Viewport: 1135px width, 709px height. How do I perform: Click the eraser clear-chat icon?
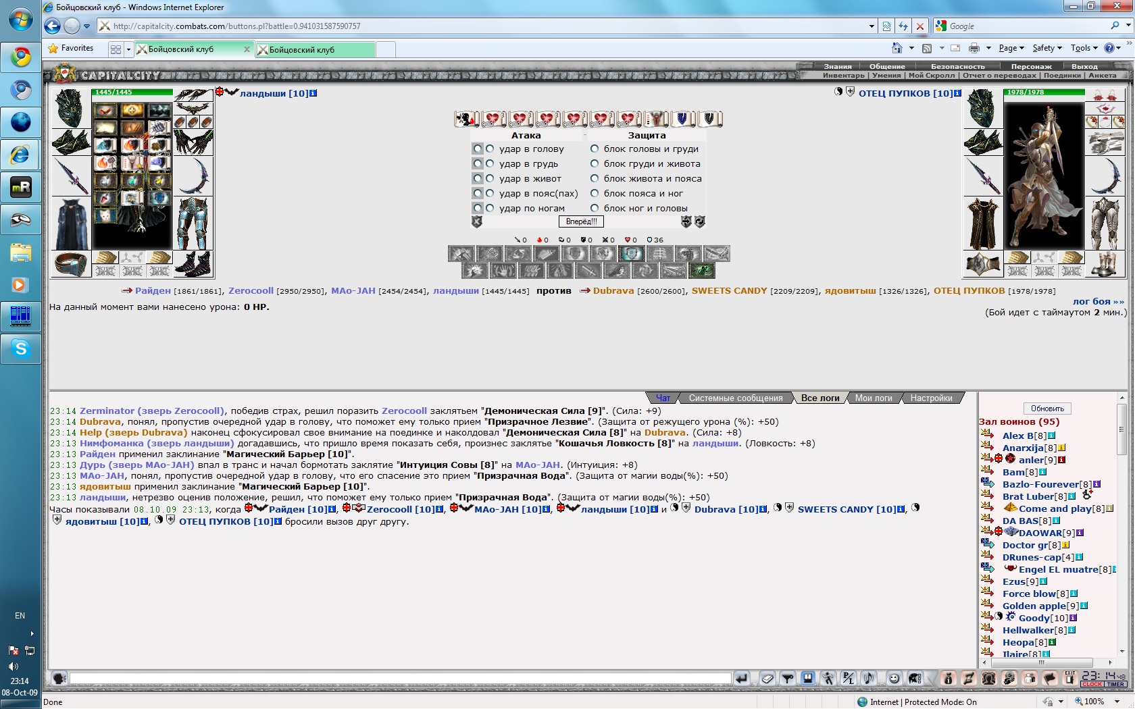point(767,678)
